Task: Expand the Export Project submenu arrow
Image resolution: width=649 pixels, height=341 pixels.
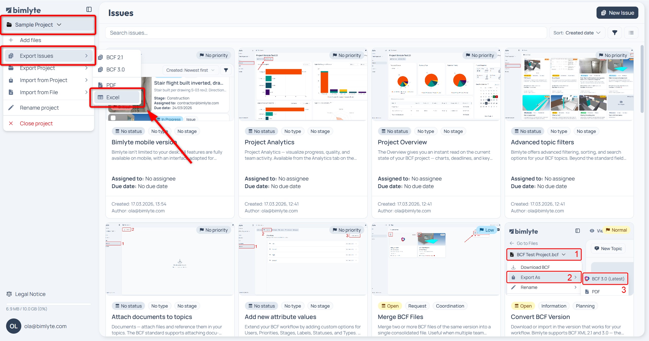Action: [86, 68]
